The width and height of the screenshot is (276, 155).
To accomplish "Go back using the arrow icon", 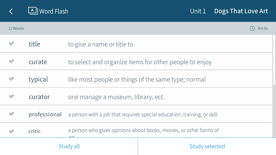I will (x=11, y=11).
